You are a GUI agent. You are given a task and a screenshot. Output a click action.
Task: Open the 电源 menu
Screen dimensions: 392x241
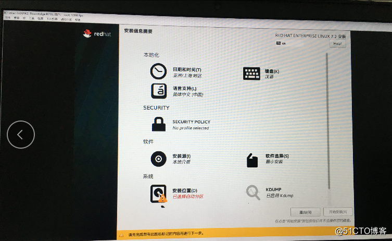[x=40, y=19]
